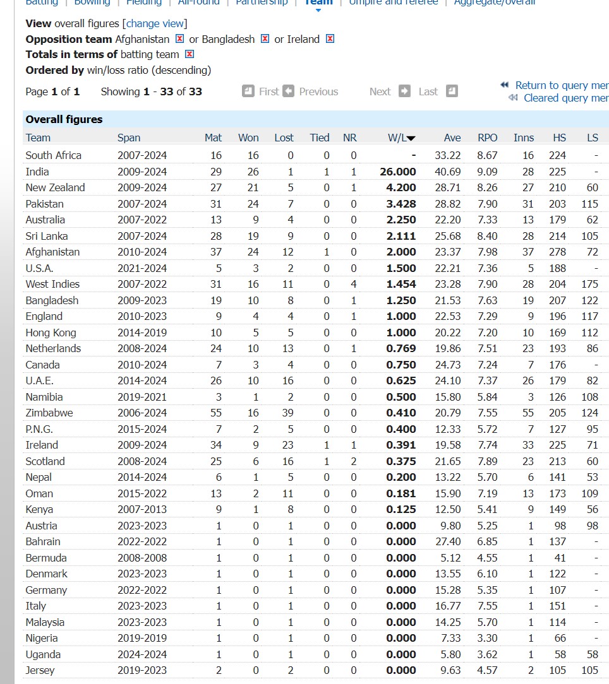
Task: Sort table by Won column
Action: click(248, 138)
